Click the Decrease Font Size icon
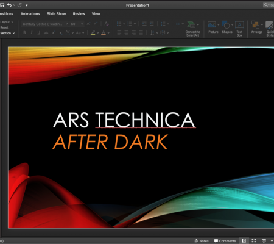 point(96,24)
